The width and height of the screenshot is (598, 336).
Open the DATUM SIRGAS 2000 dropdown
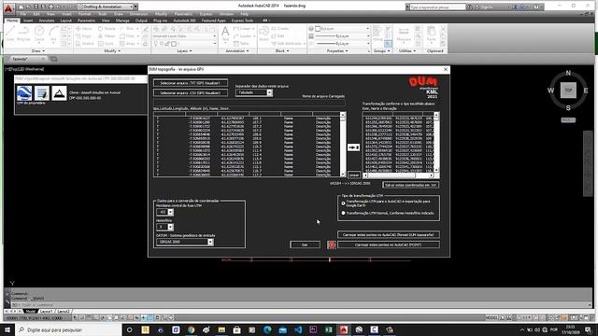coord(210,242)
